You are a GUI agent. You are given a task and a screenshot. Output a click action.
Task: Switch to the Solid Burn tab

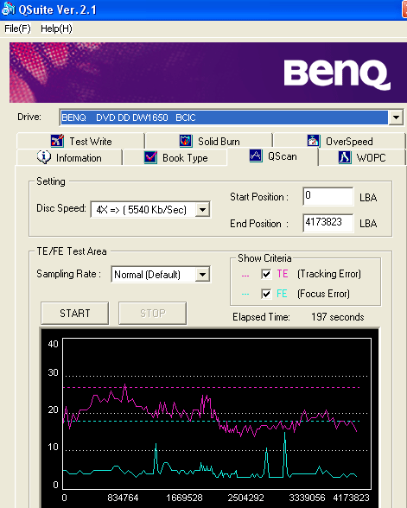coord(209,142)
